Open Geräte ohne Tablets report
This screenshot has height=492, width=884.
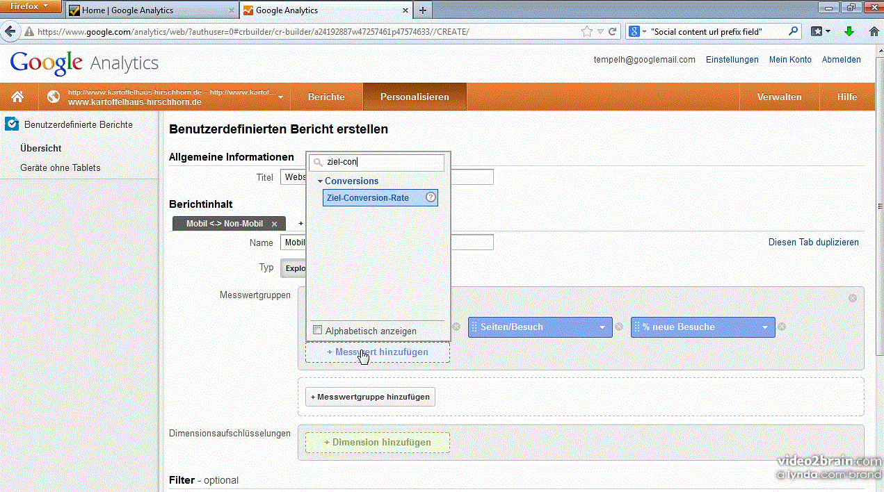point(61,167)
